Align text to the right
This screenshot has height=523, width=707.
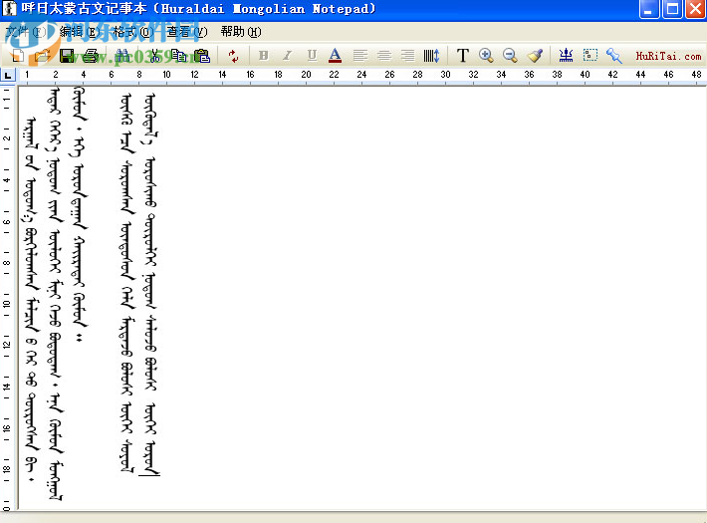tap(407, 56)
